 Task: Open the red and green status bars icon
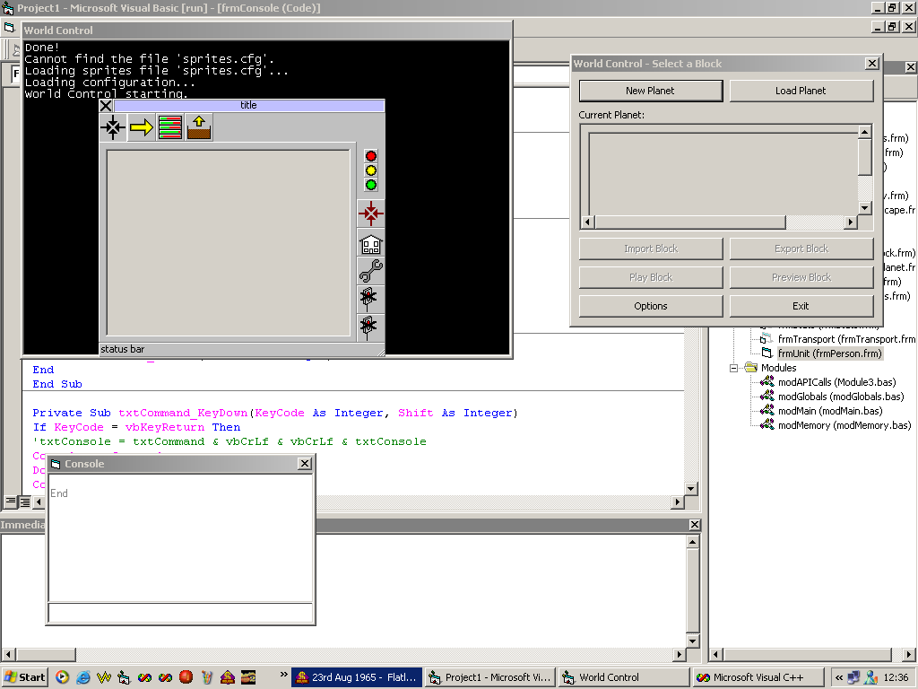170,127
